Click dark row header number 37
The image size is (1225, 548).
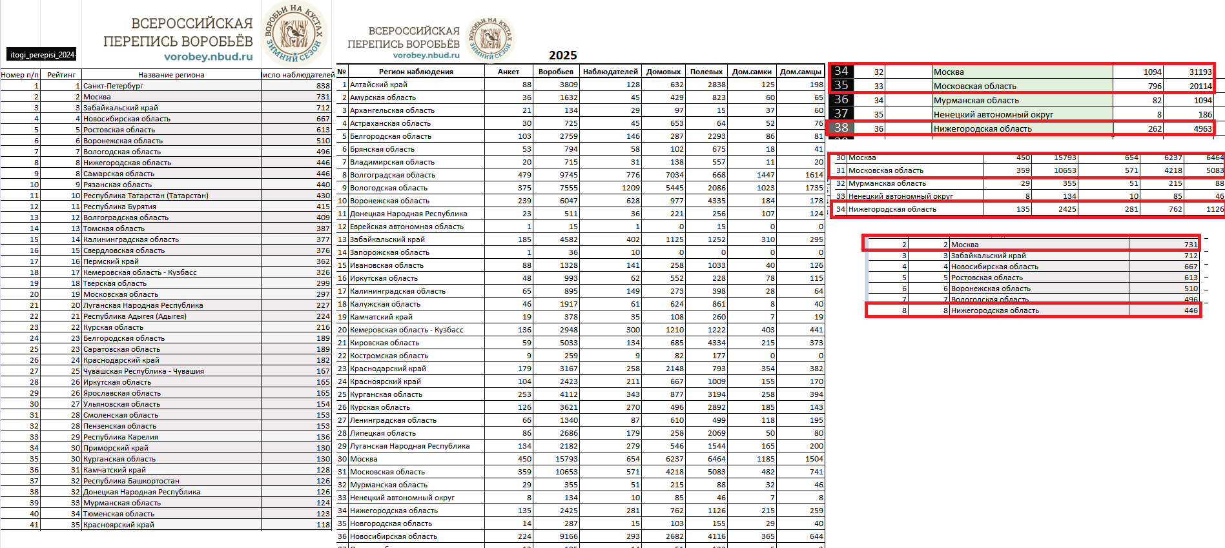[841, 114]
